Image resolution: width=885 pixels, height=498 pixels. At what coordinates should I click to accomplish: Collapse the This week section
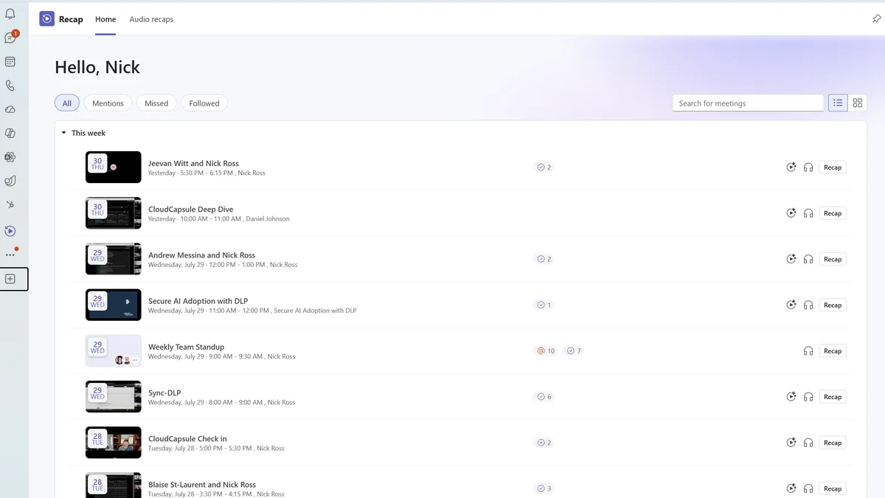64,134
